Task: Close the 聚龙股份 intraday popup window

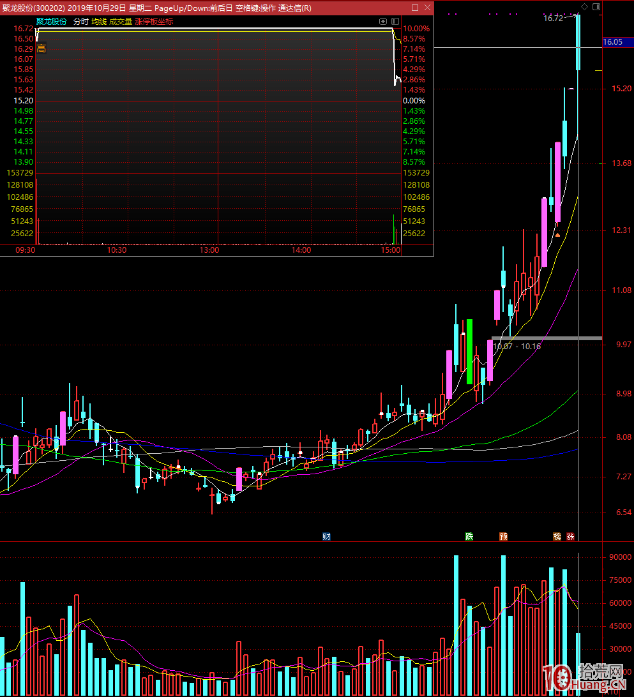Action: pyautogui.click(x=426, y=8)
